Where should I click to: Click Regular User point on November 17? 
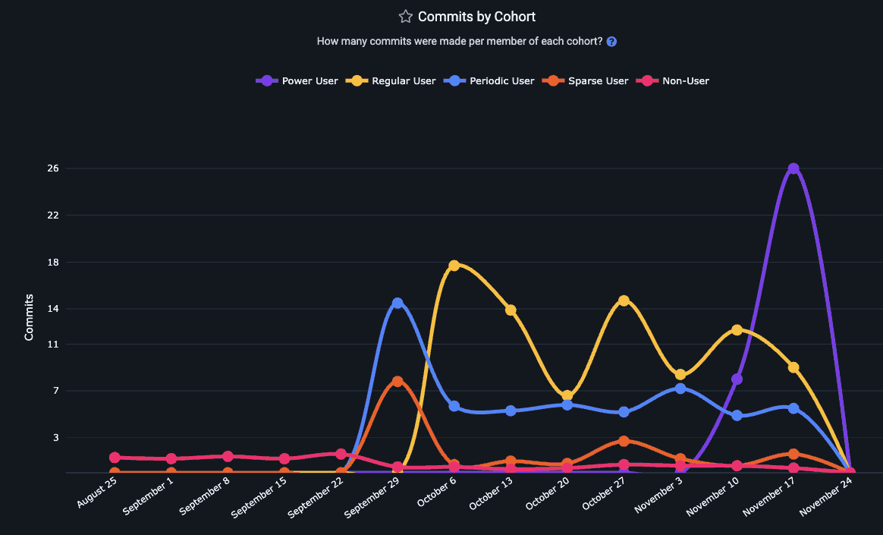click(x=793, y=367)
